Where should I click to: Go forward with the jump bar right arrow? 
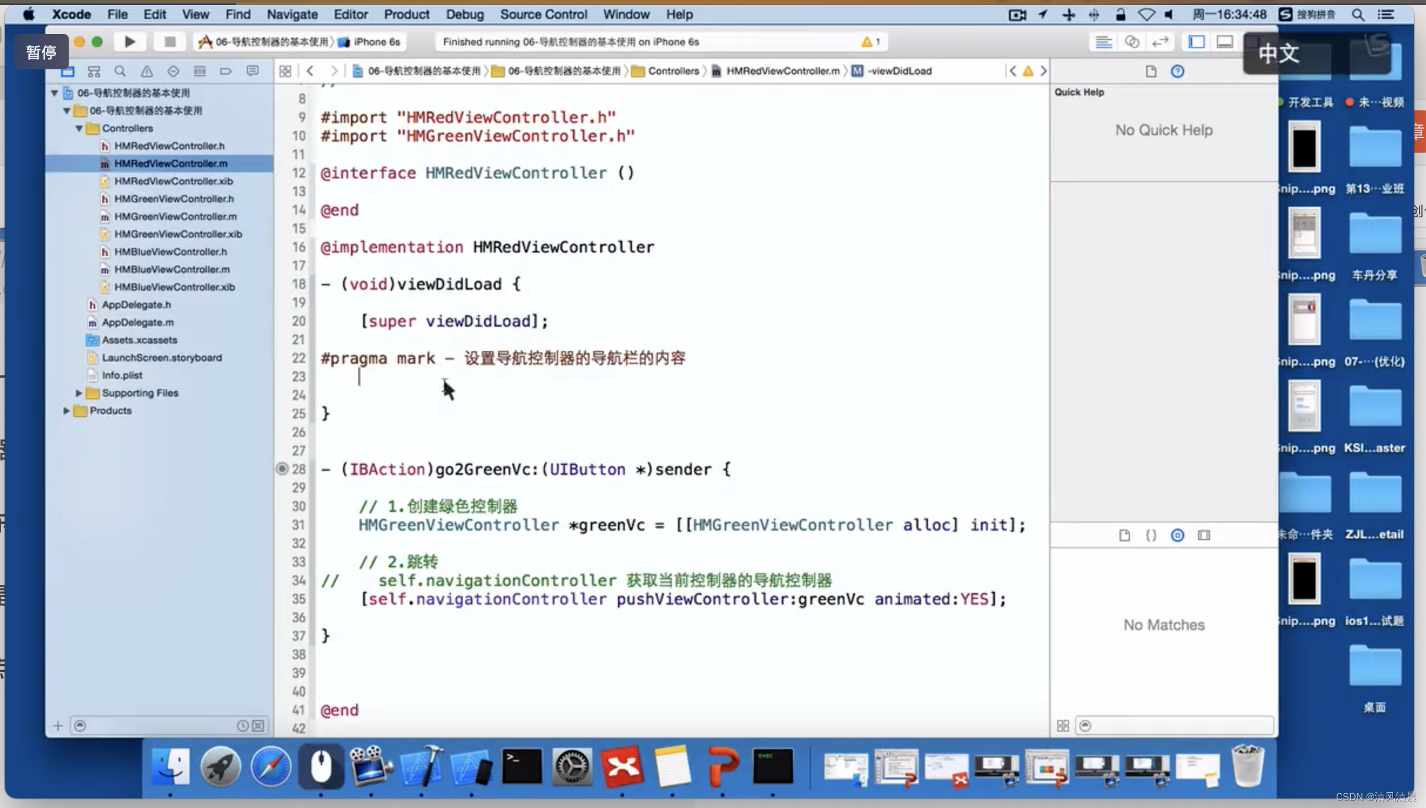[x=334, y=71]
